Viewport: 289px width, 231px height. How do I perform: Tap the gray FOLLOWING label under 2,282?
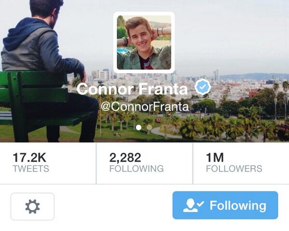[137, 169]
